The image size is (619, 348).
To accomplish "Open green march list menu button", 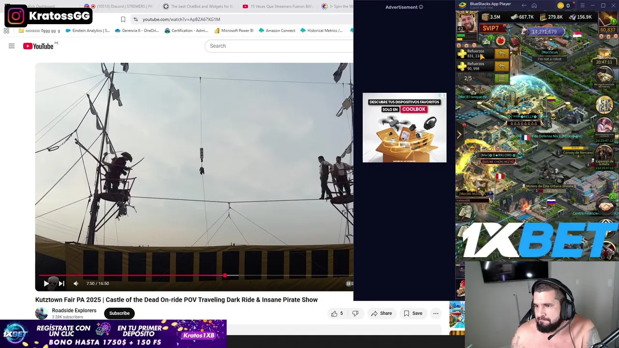I will click(502, 78).
